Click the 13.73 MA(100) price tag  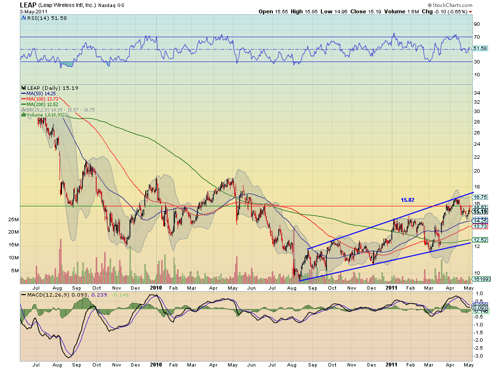click(481, 226)
